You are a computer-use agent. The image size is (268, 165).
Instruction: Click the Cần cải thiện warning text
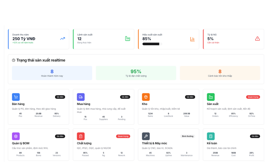(x=213, y=43)
